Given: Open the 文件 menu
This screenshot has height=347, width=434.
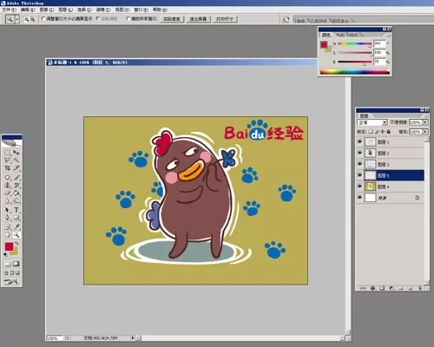Looking at the screenshot, I should [x=9, y=10].
